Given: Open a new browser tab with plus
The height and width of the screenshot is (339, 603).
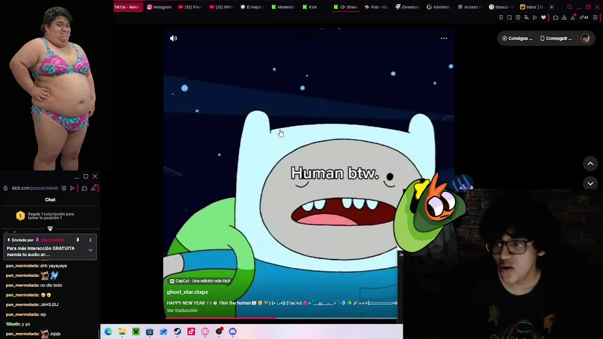Looking at the screenshot, I should pyautogui.click(x=552, y=7).
